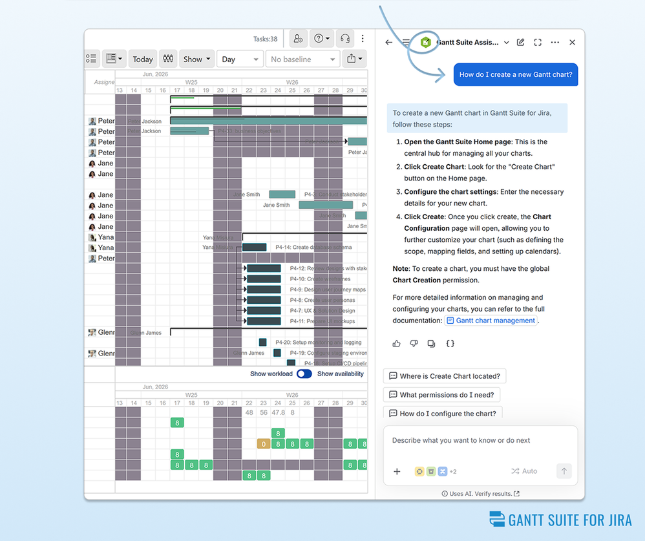Select the P4-10 Create wireframes task bar

coord(264,279)
